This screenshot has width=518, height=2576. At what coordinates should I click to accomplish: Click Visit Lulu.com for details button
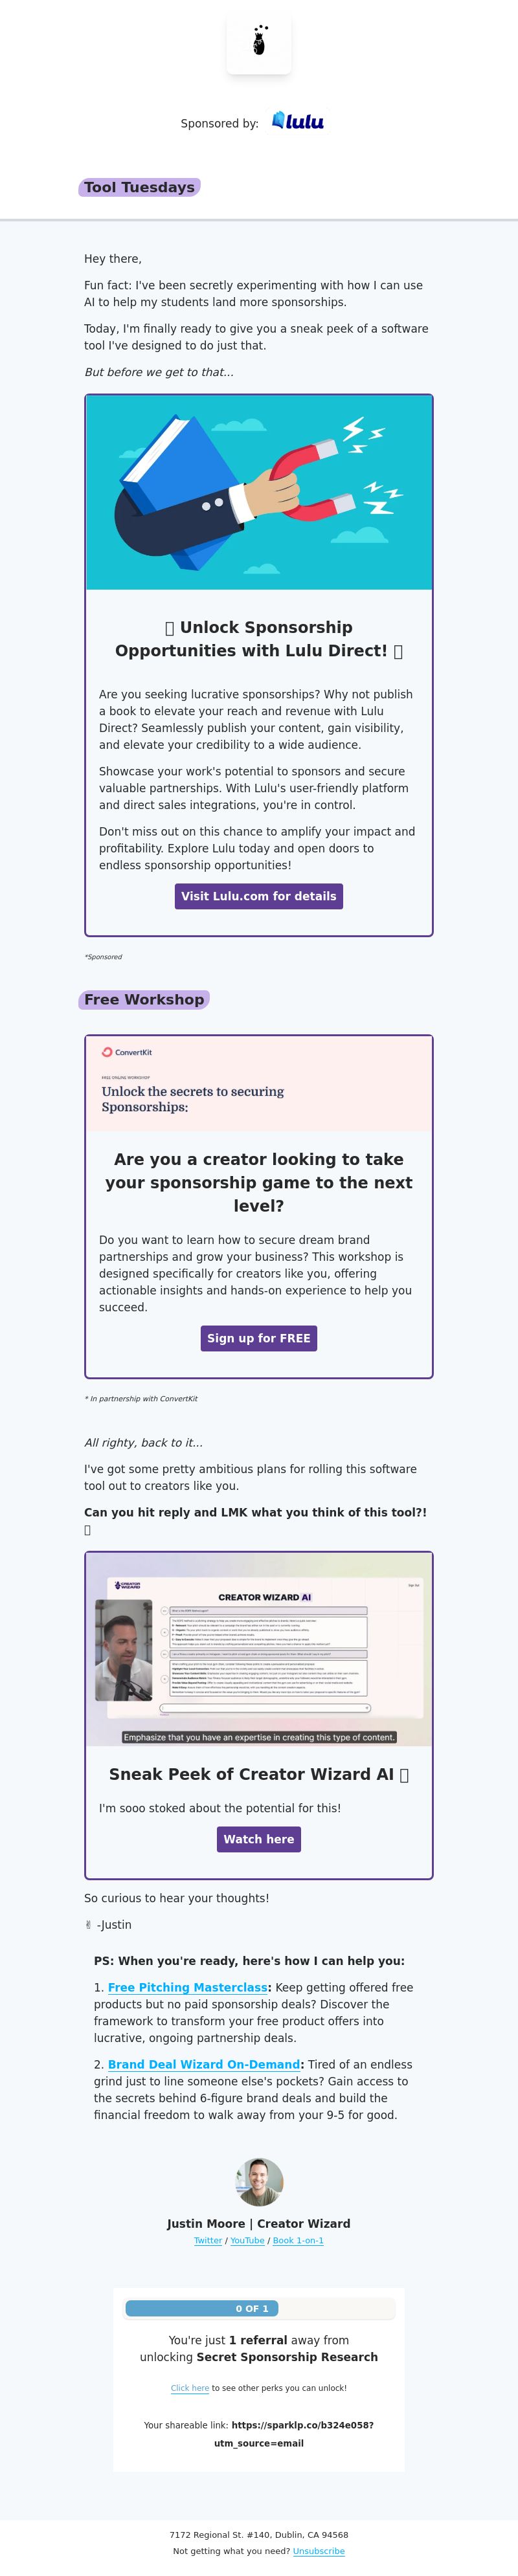click(x=259, y=896)
